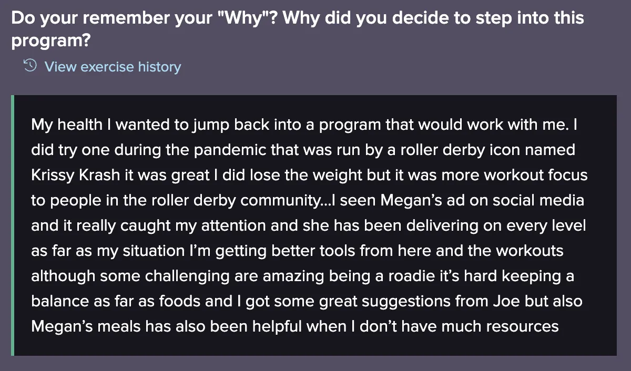Click the green accent bar beside the answer

(x=13, y=225)
